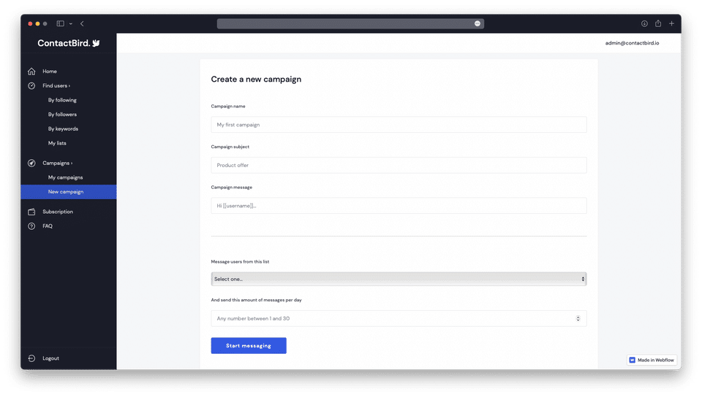Open My campaigns page

pyautogui.click(x=65, y=177)
